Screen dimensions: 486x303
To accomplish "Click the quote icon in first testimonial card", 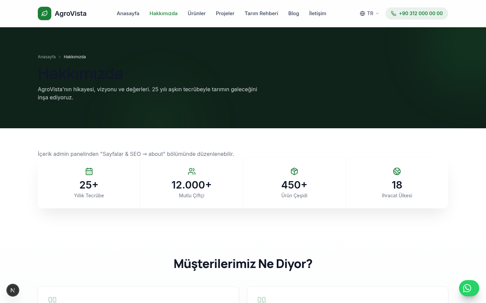I will point(52,300).
